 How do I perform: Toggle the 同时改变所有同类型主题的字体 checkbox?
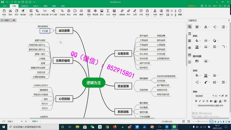point(196,105)
